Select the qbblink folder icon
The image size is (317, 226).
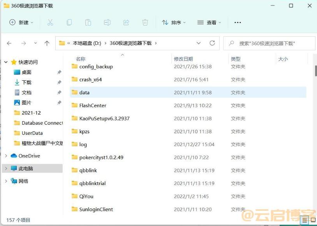click(75, 170)
